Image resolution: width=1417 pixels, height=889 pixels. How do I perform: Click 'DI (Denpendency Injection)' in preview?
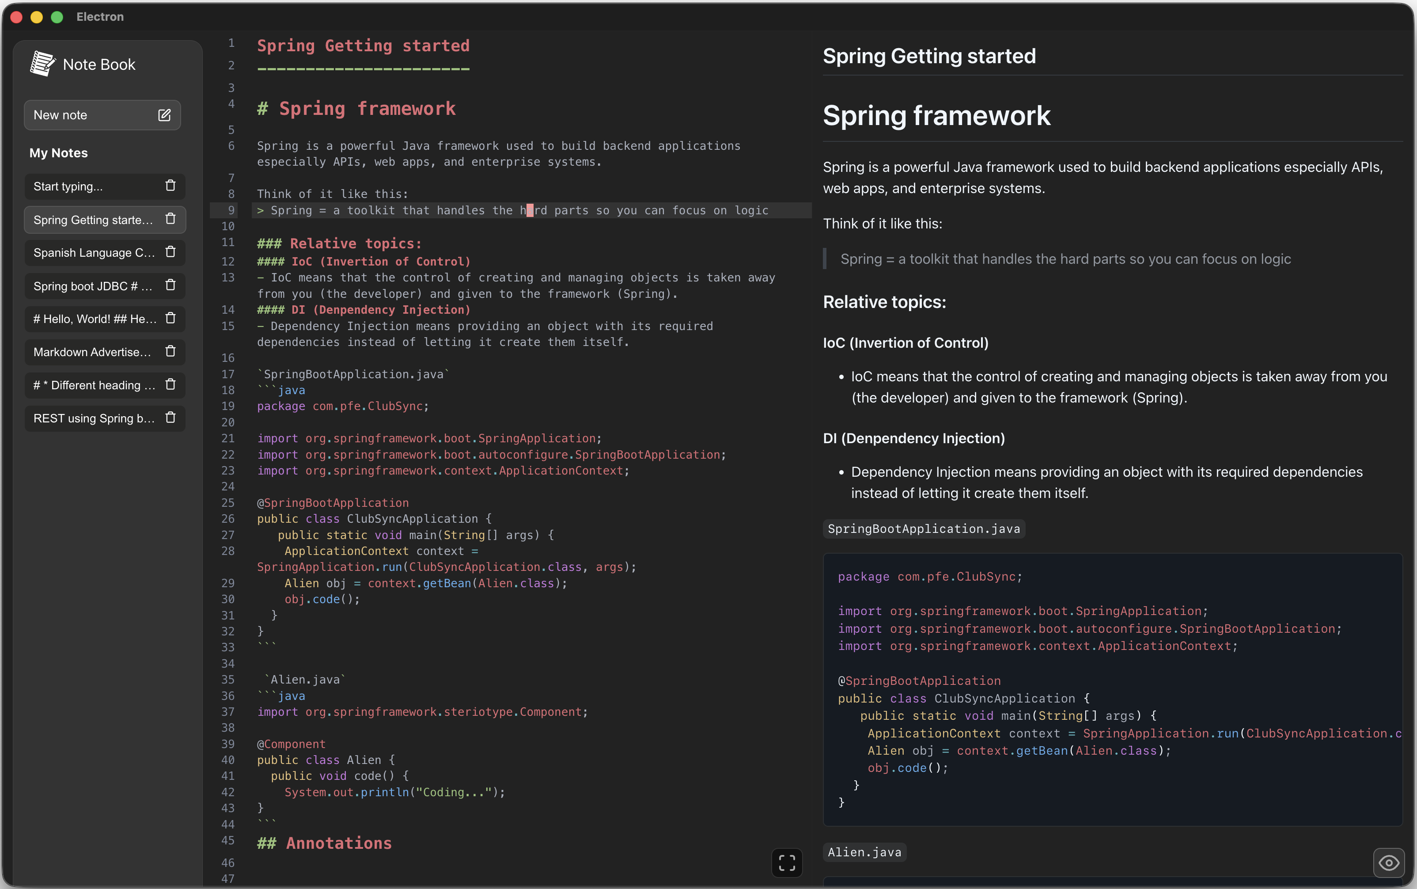(x=914, y=438)
